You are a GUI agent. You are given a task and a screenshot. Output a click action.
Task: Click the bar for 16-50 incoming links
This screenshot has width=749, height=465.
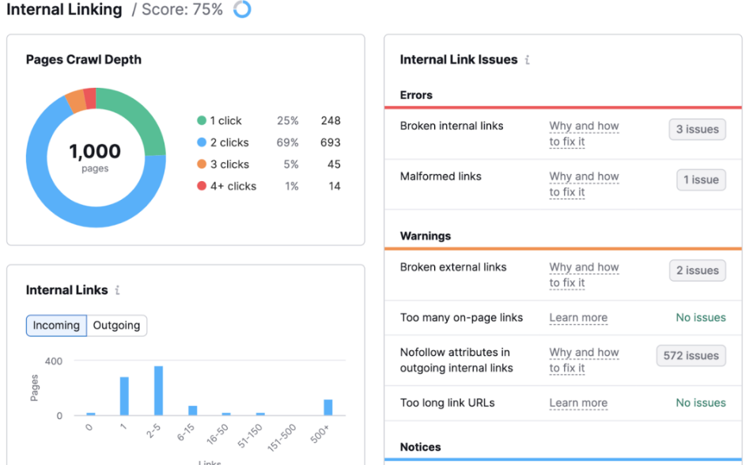(226, 414)
